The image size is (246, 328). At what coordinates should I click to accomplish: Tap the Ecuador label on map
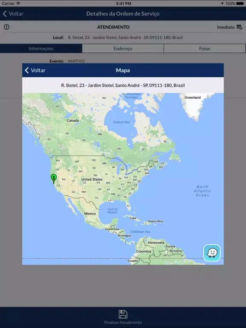(133, 261)
